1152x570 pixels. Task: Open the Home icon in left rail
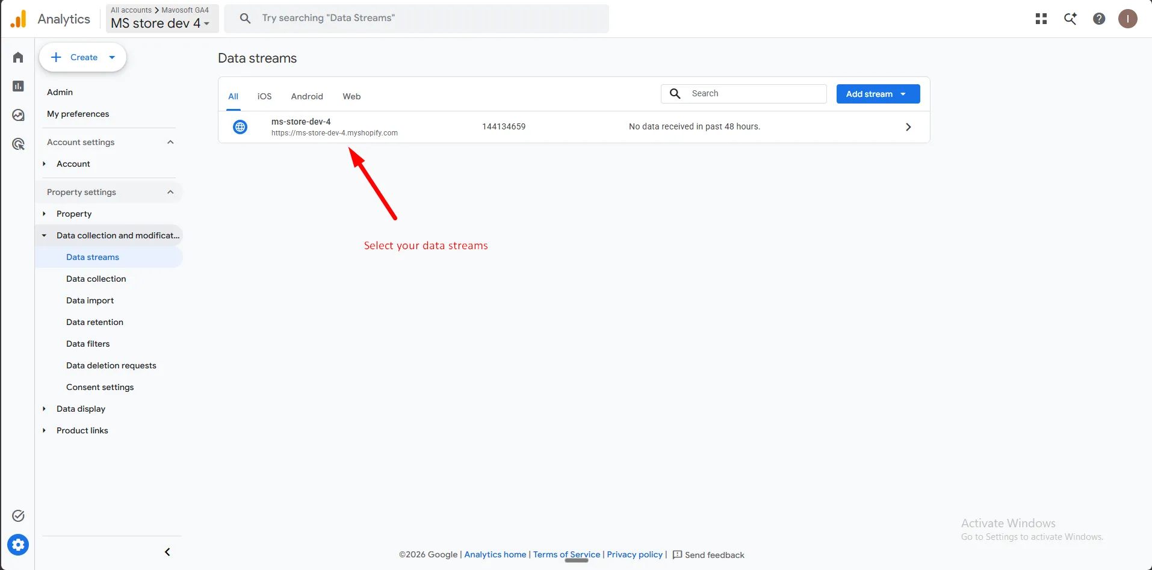18,57
